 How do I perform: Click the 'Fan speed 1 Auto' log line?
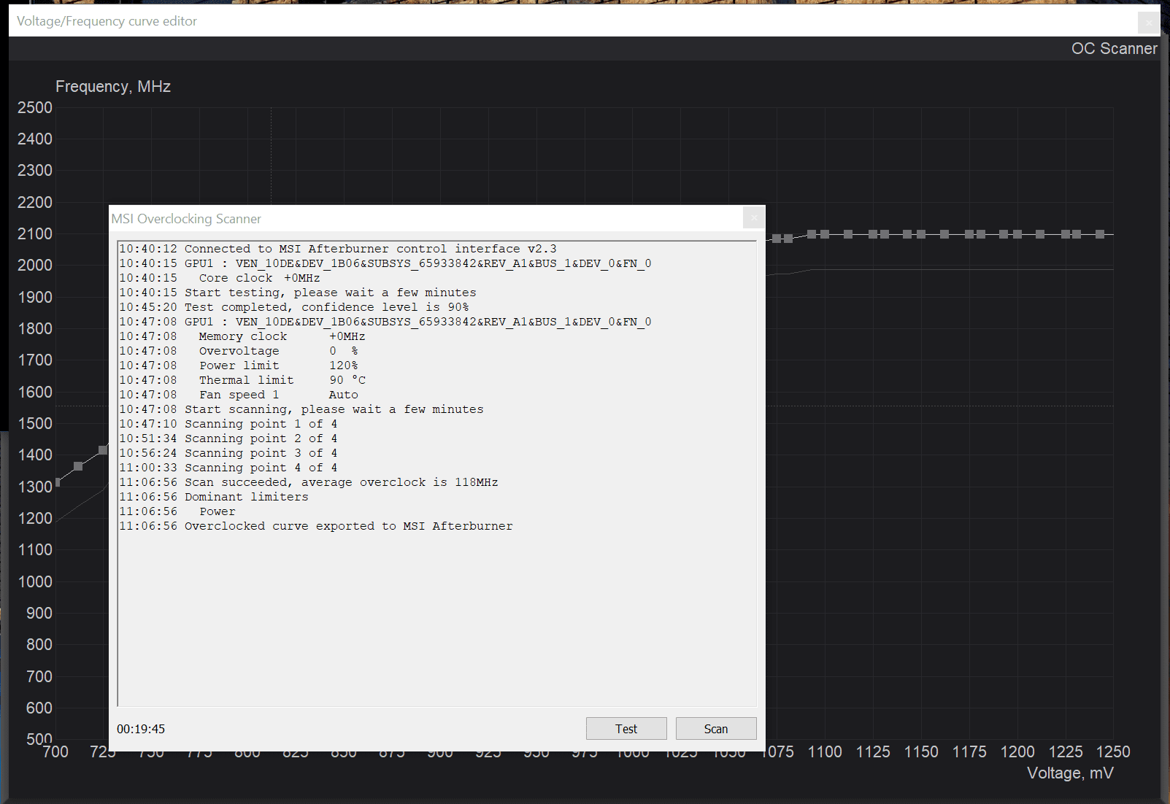(x=239, y=395)
